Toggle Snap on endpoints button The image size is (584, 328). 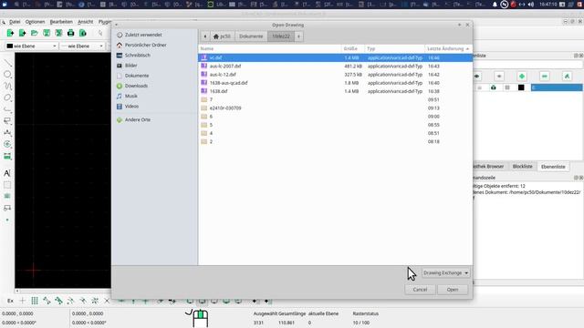47,301
